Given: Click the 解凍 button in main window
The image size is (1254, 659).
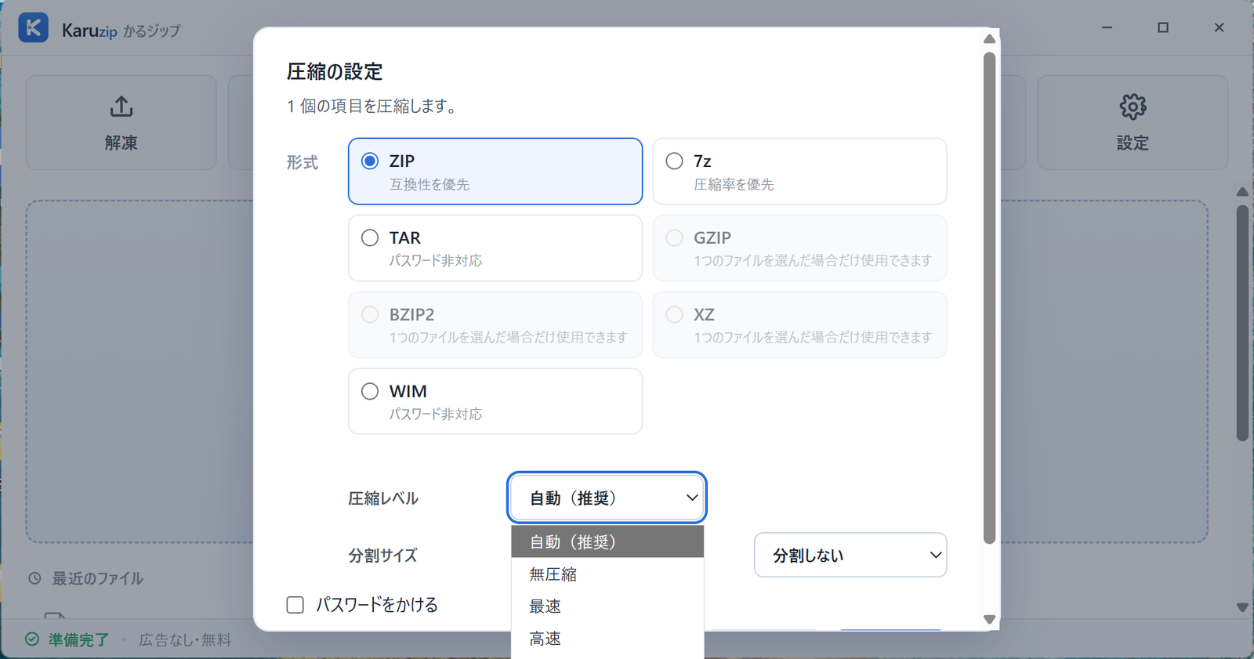Looking at the screenshot, I should 121,122.
